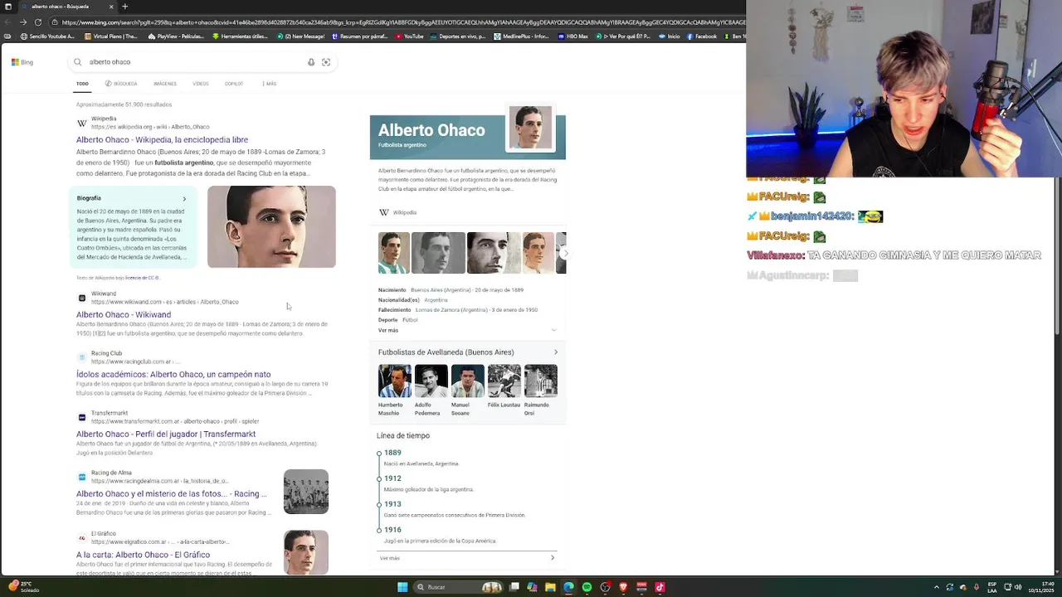Switch to the COPILOT tab
1062x597 pixels.
(x=234, y=84)
